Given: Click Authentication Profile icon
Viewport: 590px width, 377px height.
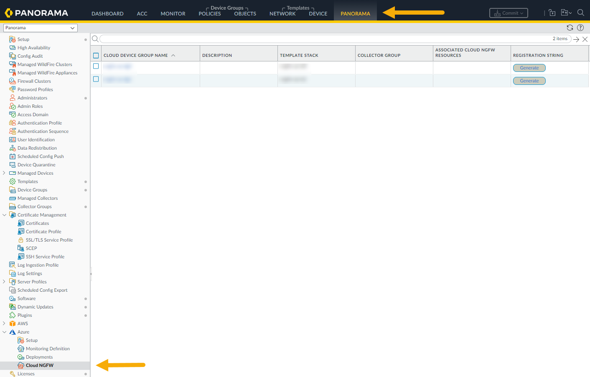Looking at the screenshot, I should point(13,123).
